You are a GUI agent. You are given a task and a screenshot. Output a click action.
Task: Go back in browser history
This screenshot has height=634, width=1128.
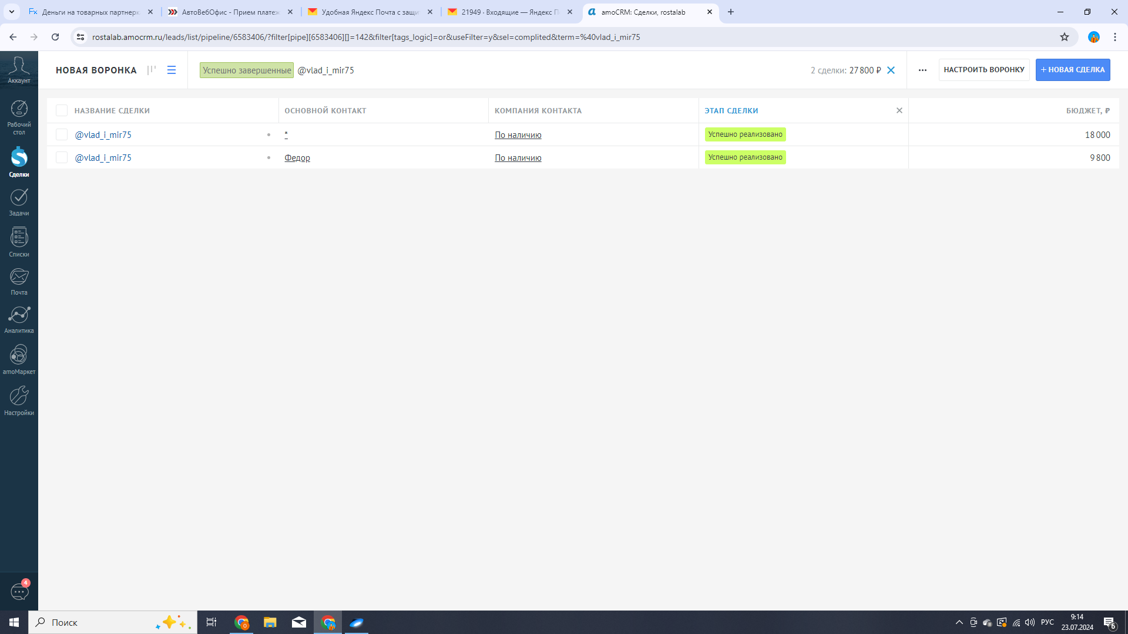(13, 37)
